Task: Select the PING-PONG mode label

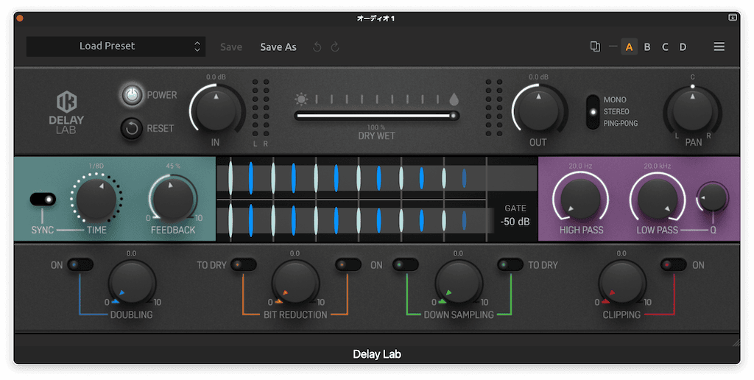Action: [621, 123]
